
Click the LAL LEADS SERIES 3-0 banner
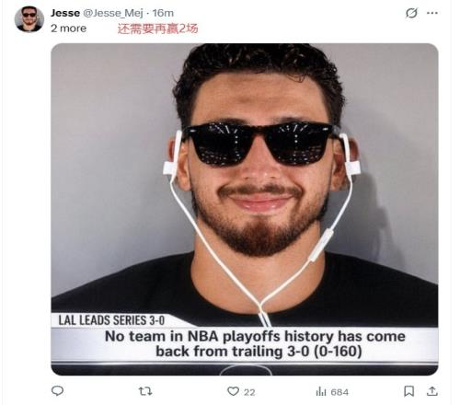[x=111, y=320]
